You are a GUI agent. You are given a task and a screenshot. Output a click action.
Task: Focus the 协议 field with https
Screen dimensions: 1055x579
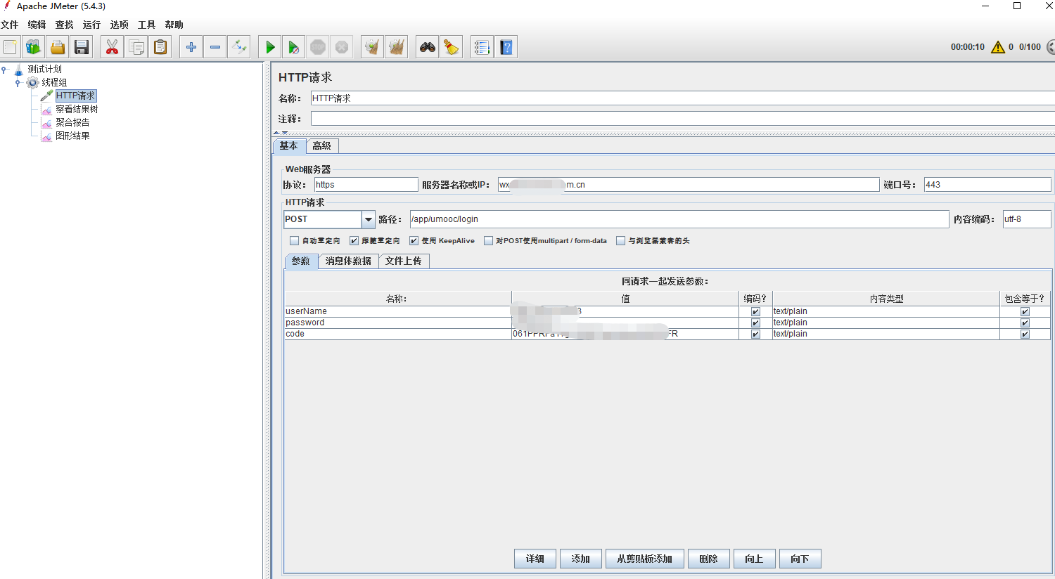click(x=366, y=185)
